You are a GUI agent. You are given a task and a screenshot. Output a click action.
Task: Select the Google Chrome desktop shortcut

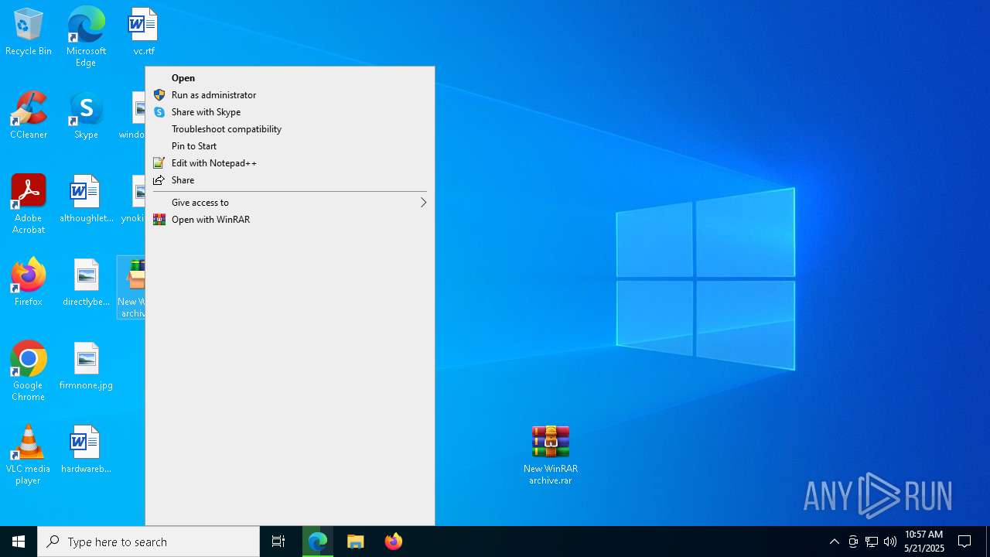click(29, 371)
